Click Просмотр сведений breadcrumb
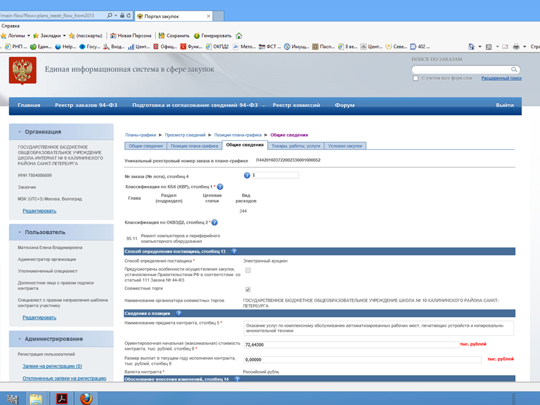Viewport: 540px width, 405px height. coord(185,135)
